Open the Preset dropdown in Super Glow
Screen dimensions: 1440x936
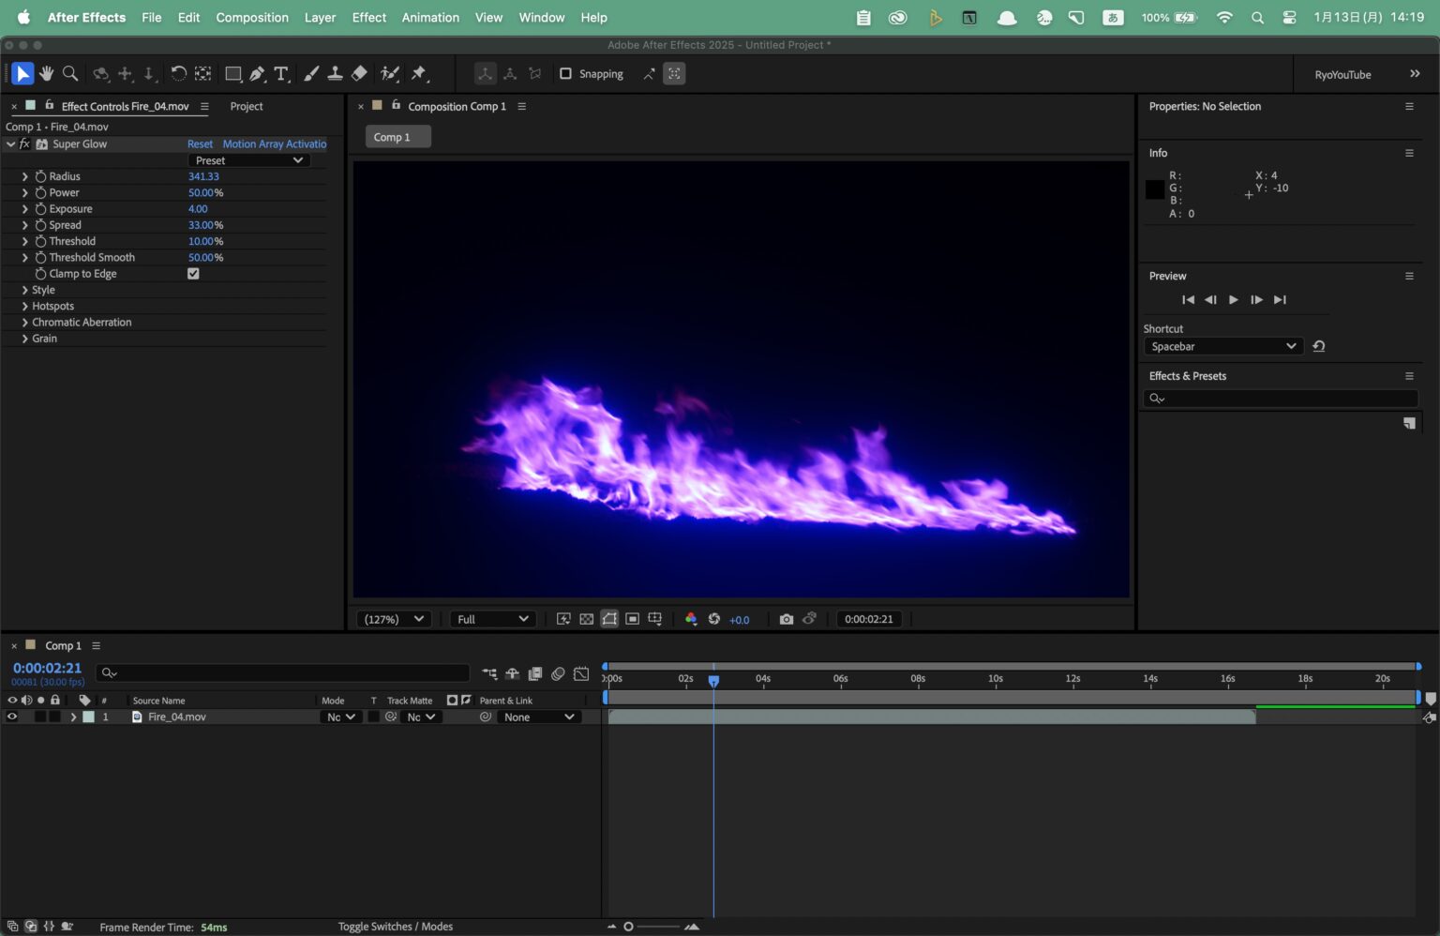pyautogui.click(x=248, y=159)
